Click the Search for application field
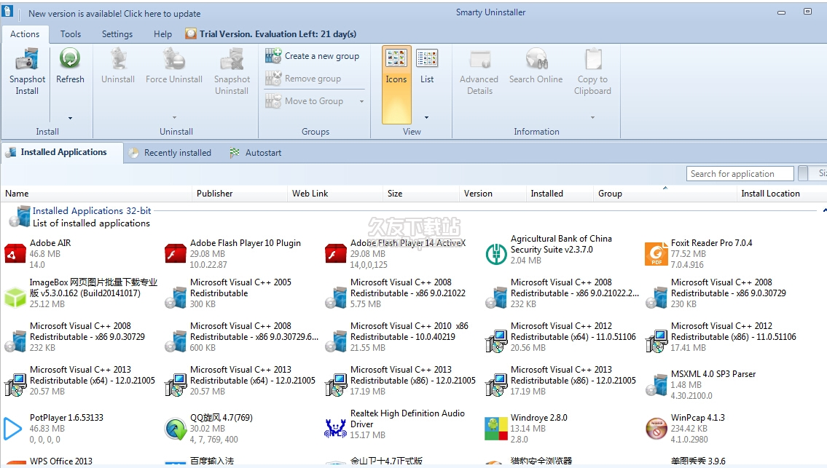 pyautogui.click(x=740, y=173)
